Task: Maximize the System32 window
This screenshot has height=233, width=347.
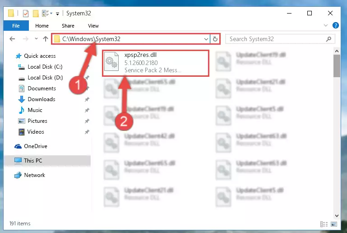Action: click(310, 13)
